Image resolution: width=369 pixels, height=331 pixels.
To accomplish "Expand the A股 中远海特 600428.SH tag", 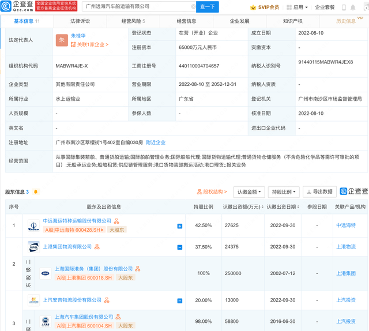I will [74, 230].
